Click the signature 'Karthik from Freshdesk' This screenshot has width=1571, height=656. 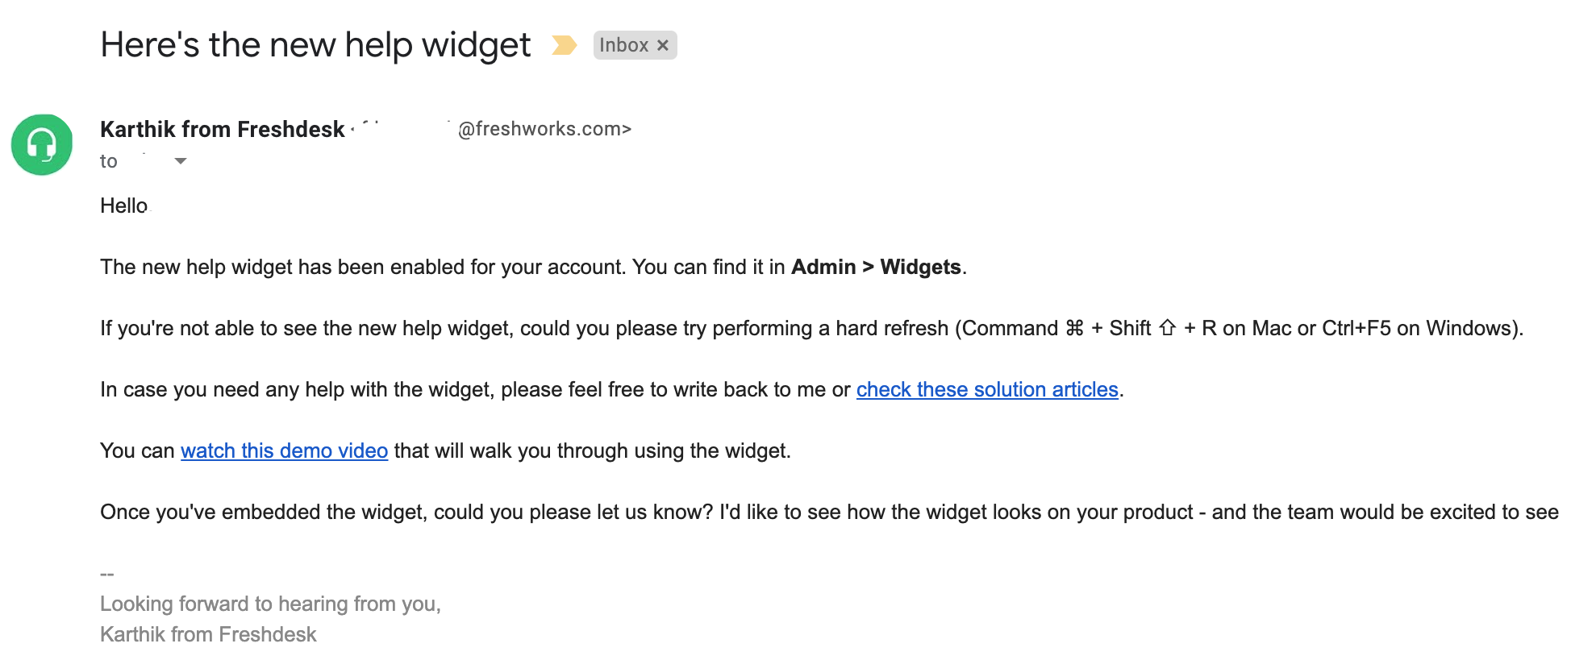coord(207,634)
